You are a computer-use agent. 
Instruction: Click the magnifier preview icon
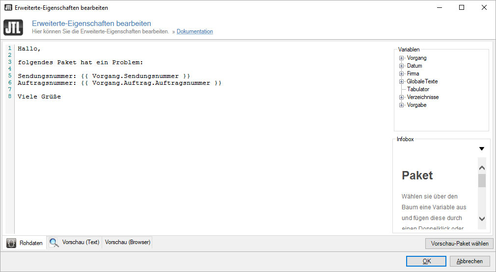coord(54,242)
